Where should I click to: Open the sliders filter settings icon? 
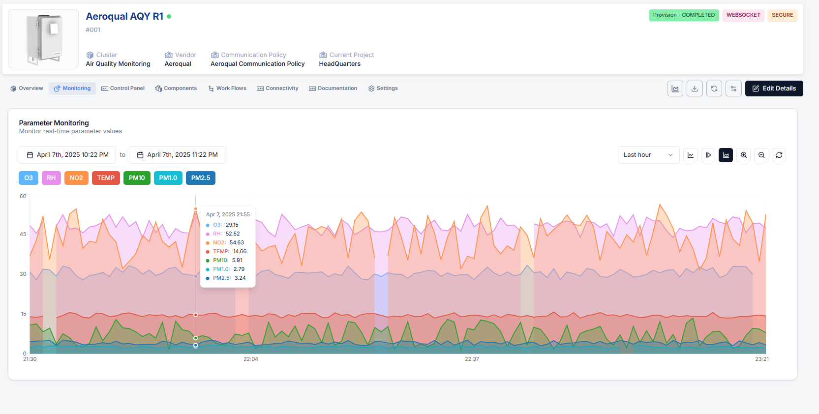(x=733, y=89)
